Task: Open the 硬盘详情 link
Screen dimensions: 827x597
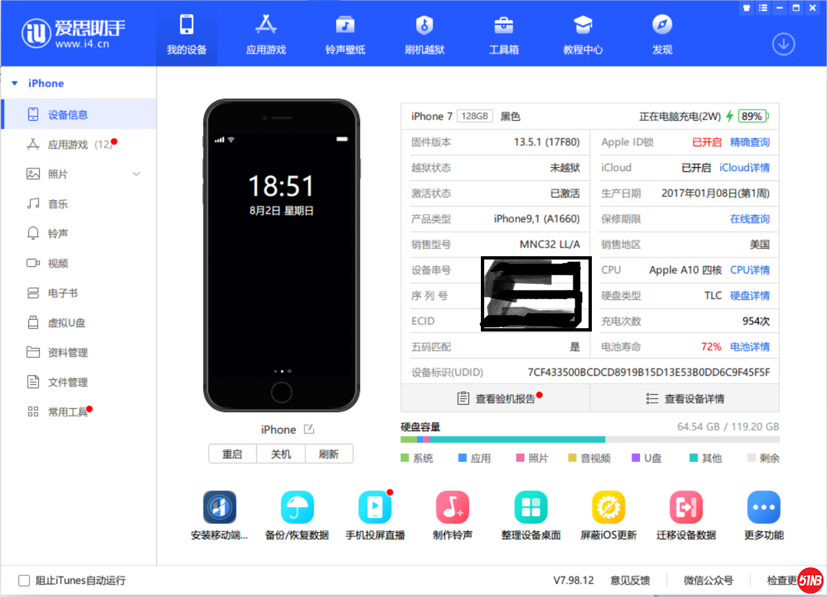Action: pyautogui.click(x=750, y=296)
